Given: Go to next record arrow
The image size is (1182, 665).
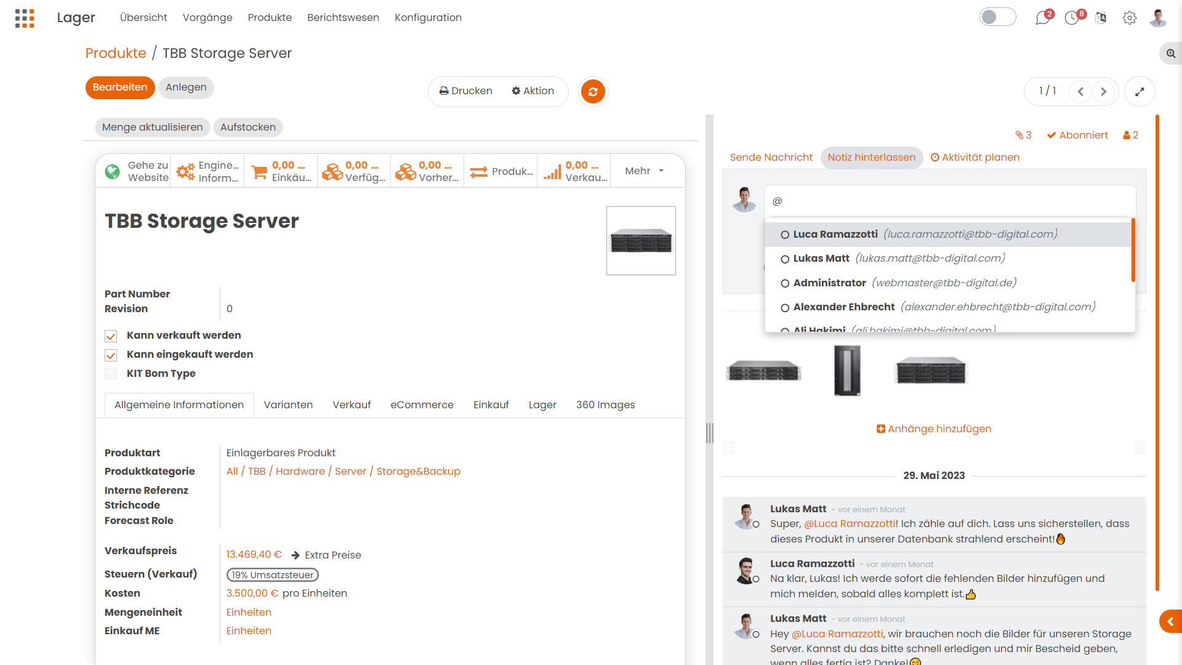Looking at the screenshot, I should point(1104,92).
